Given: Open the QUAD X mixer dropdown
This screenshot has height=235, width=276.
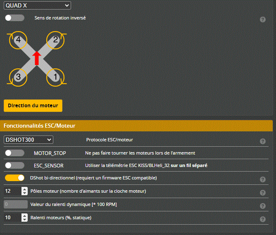Looking at the screenshot, I should [x=37, y=5].
